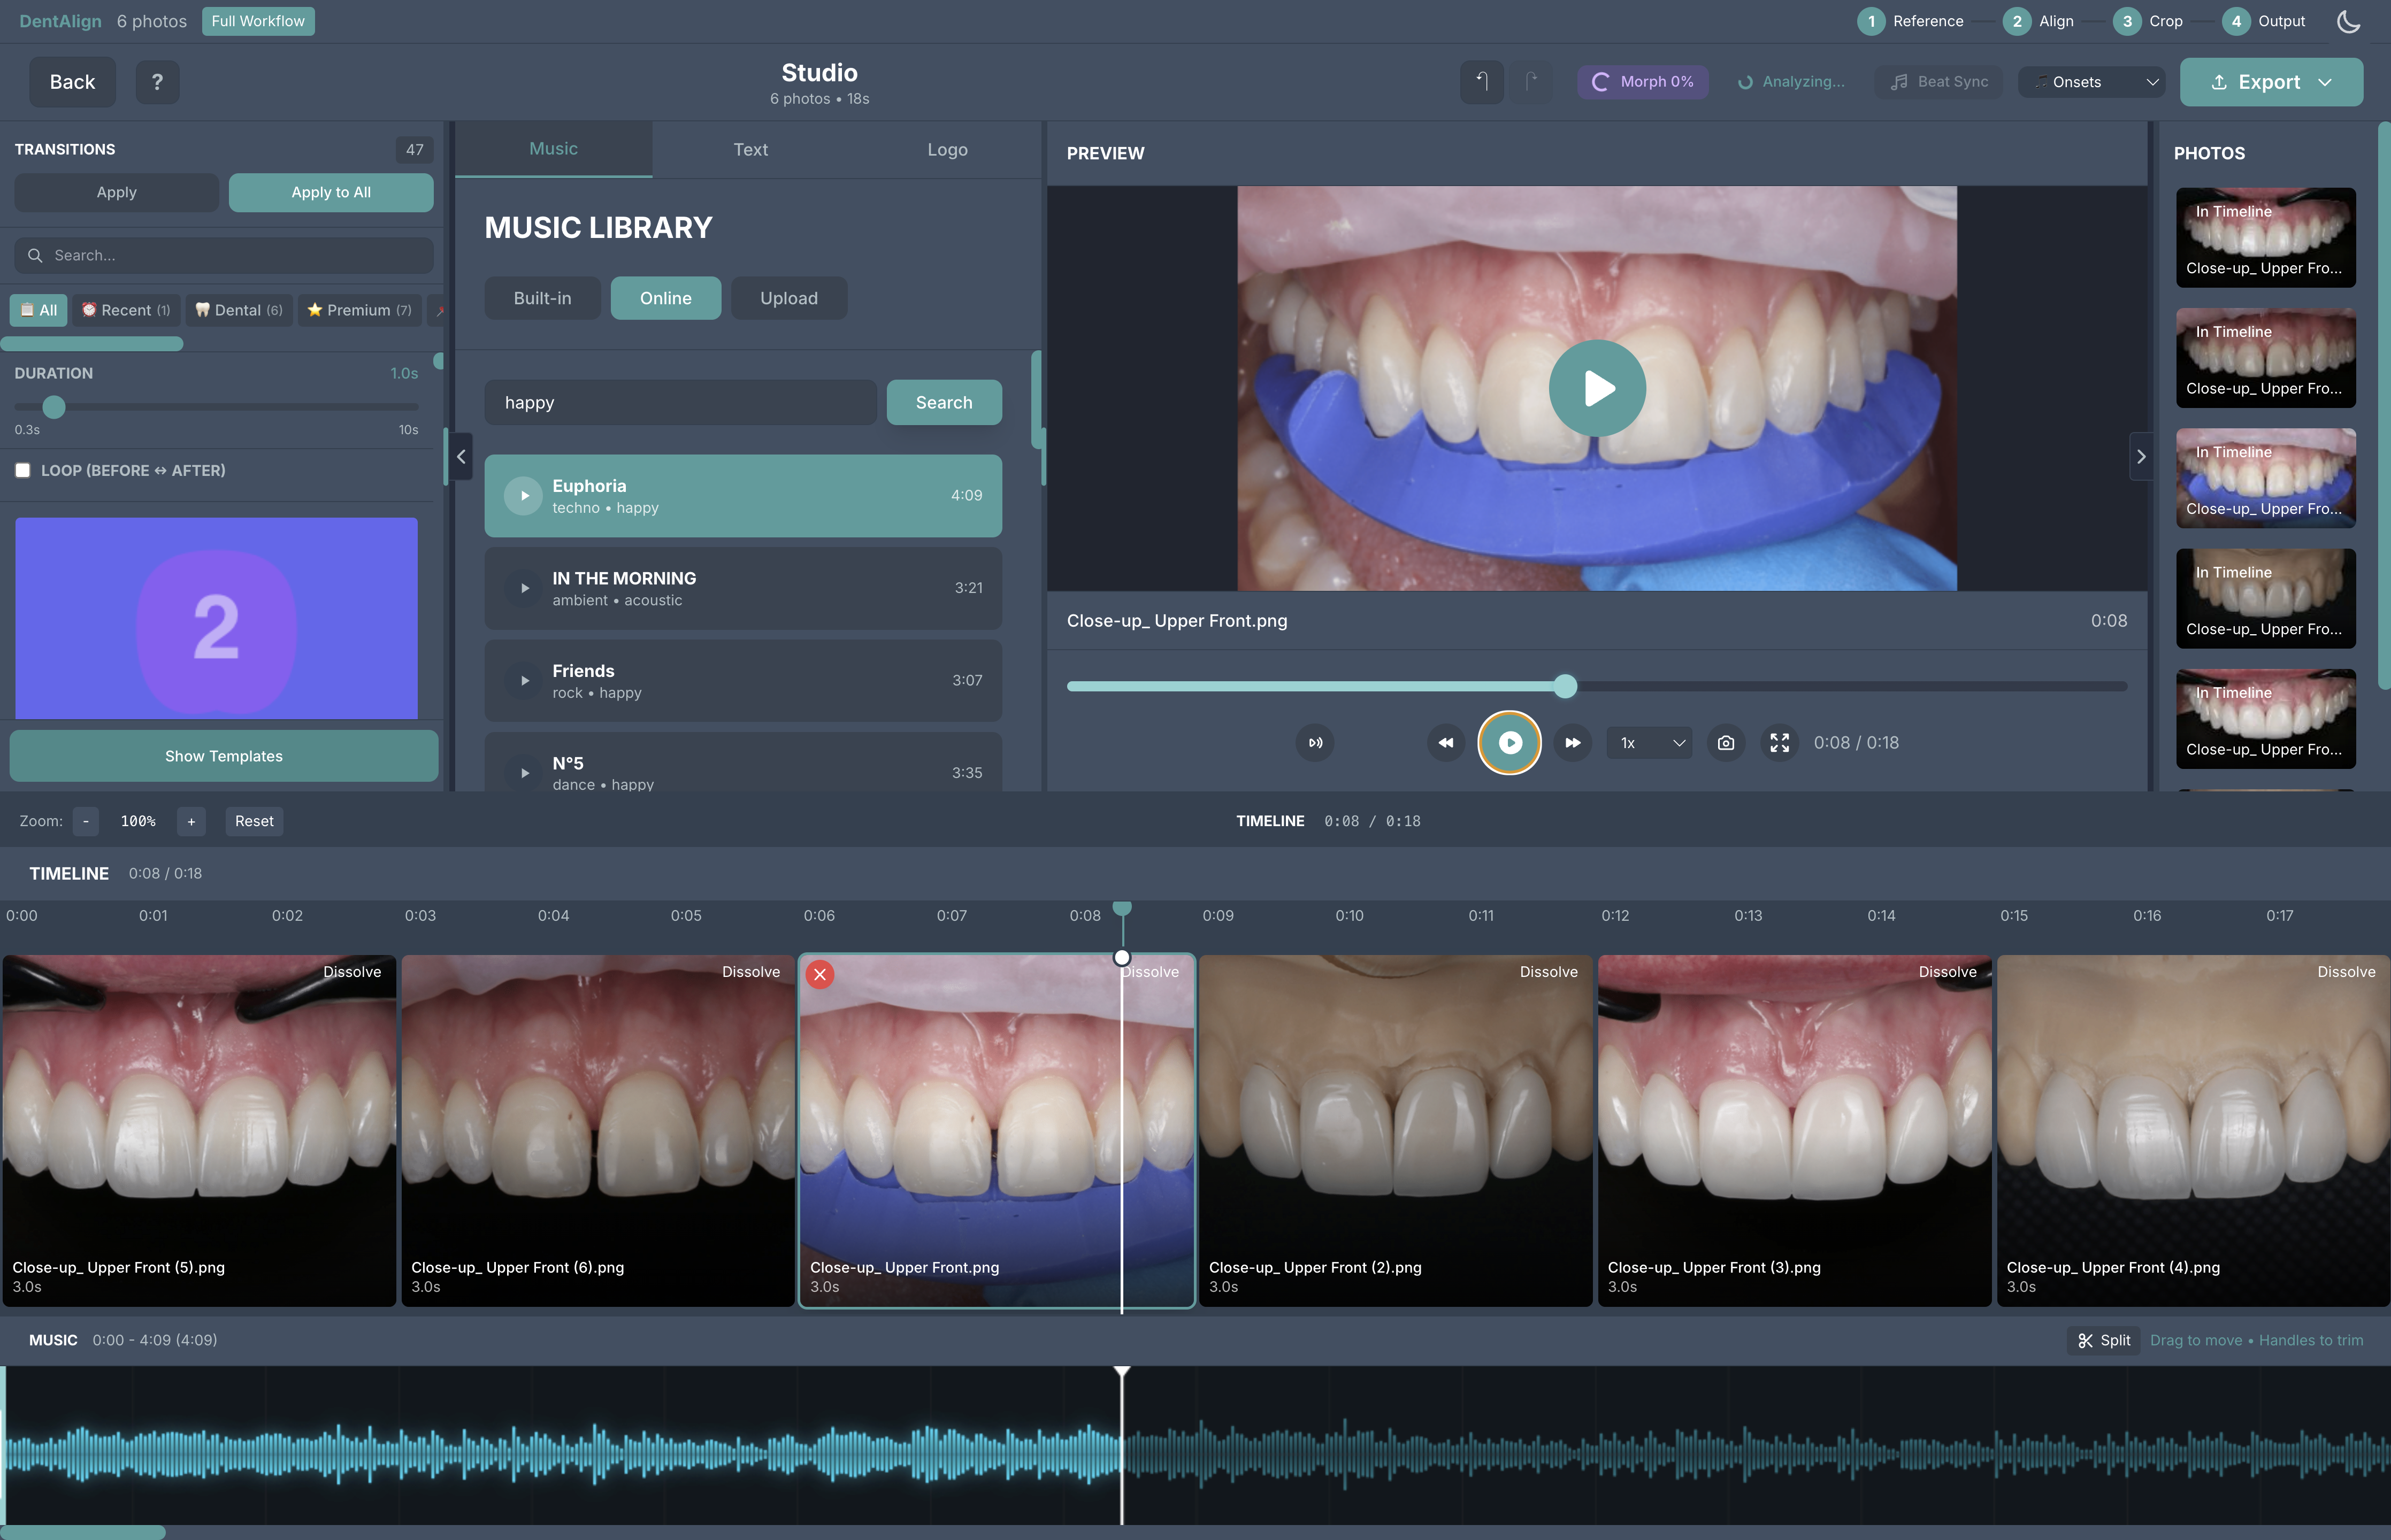Click the undo icon in the top toolbar
2391x1540 pixels.
(1482, 82)
